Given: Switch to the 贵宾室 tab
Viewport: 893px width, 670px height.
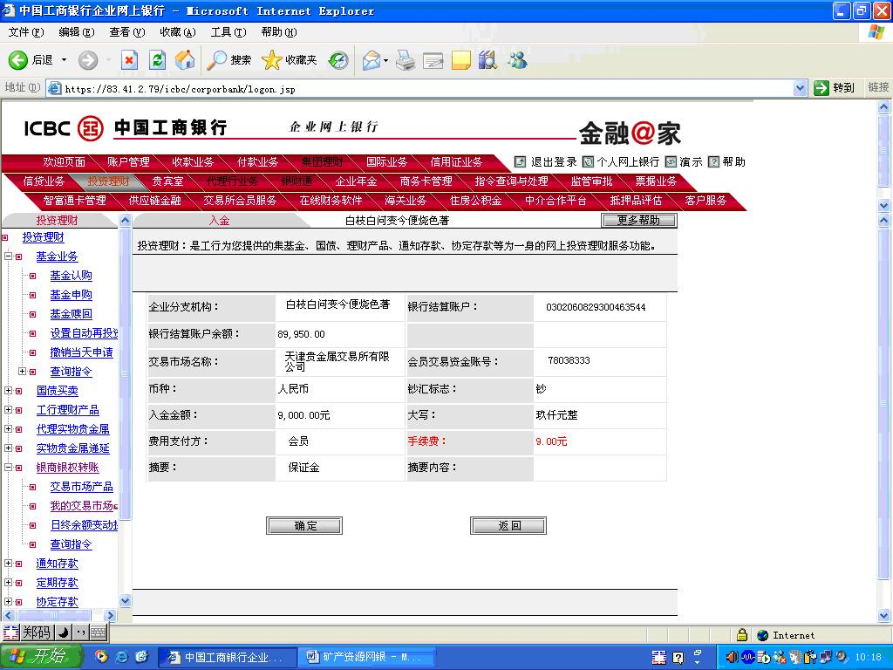Looking at the screenshot, I should [x=167, y=181].
